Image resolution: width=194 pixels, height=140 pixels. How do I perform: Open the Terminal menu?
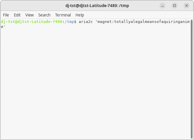click(x=63, y=15)
